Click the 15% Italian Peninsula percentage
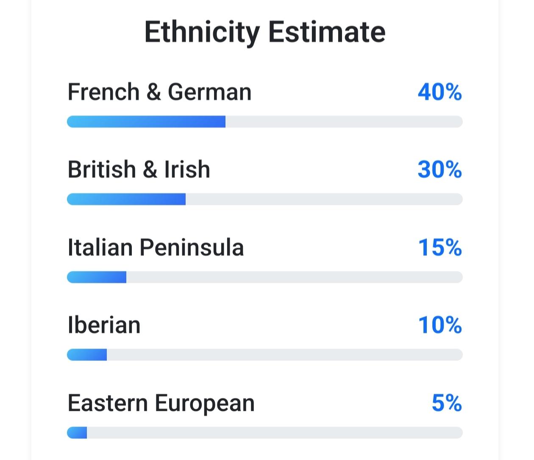Viewport: 534px width, 460px height. pos(439,247)
